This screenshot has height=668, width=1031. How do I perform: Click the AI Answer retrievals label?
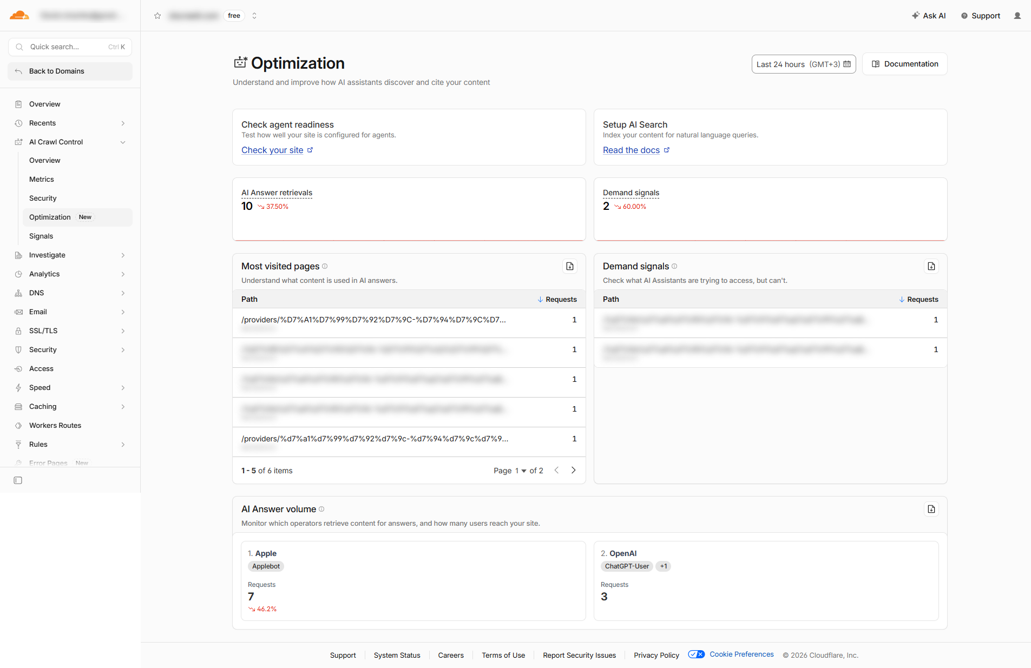tap(277, 193)
